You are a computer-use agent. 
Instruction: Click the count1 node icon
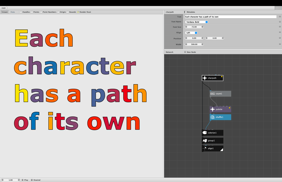tap(213, 94)
